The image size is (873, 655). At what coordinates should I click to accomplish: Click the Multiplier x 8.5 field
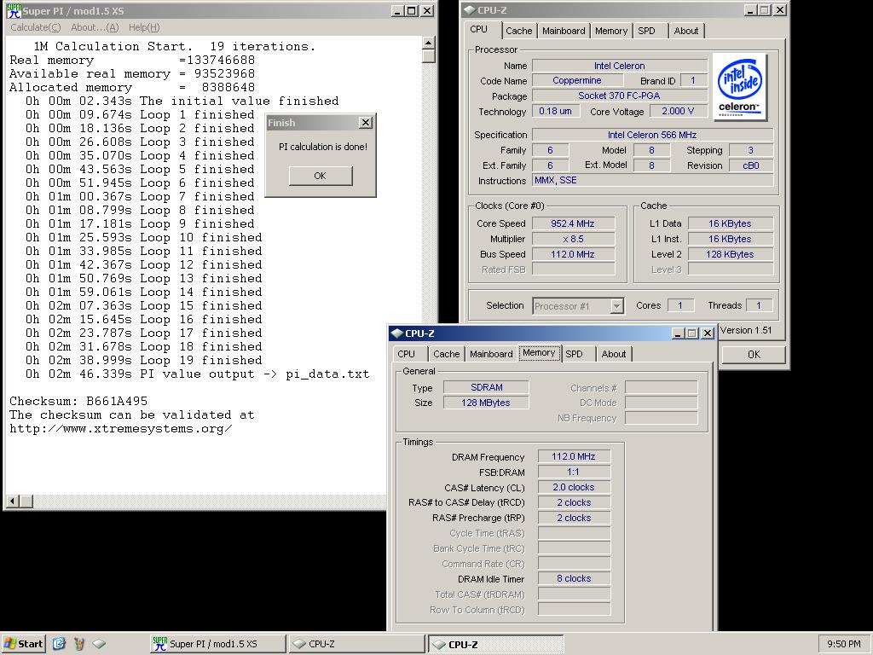pyautogui.click(x=573, y=239)
